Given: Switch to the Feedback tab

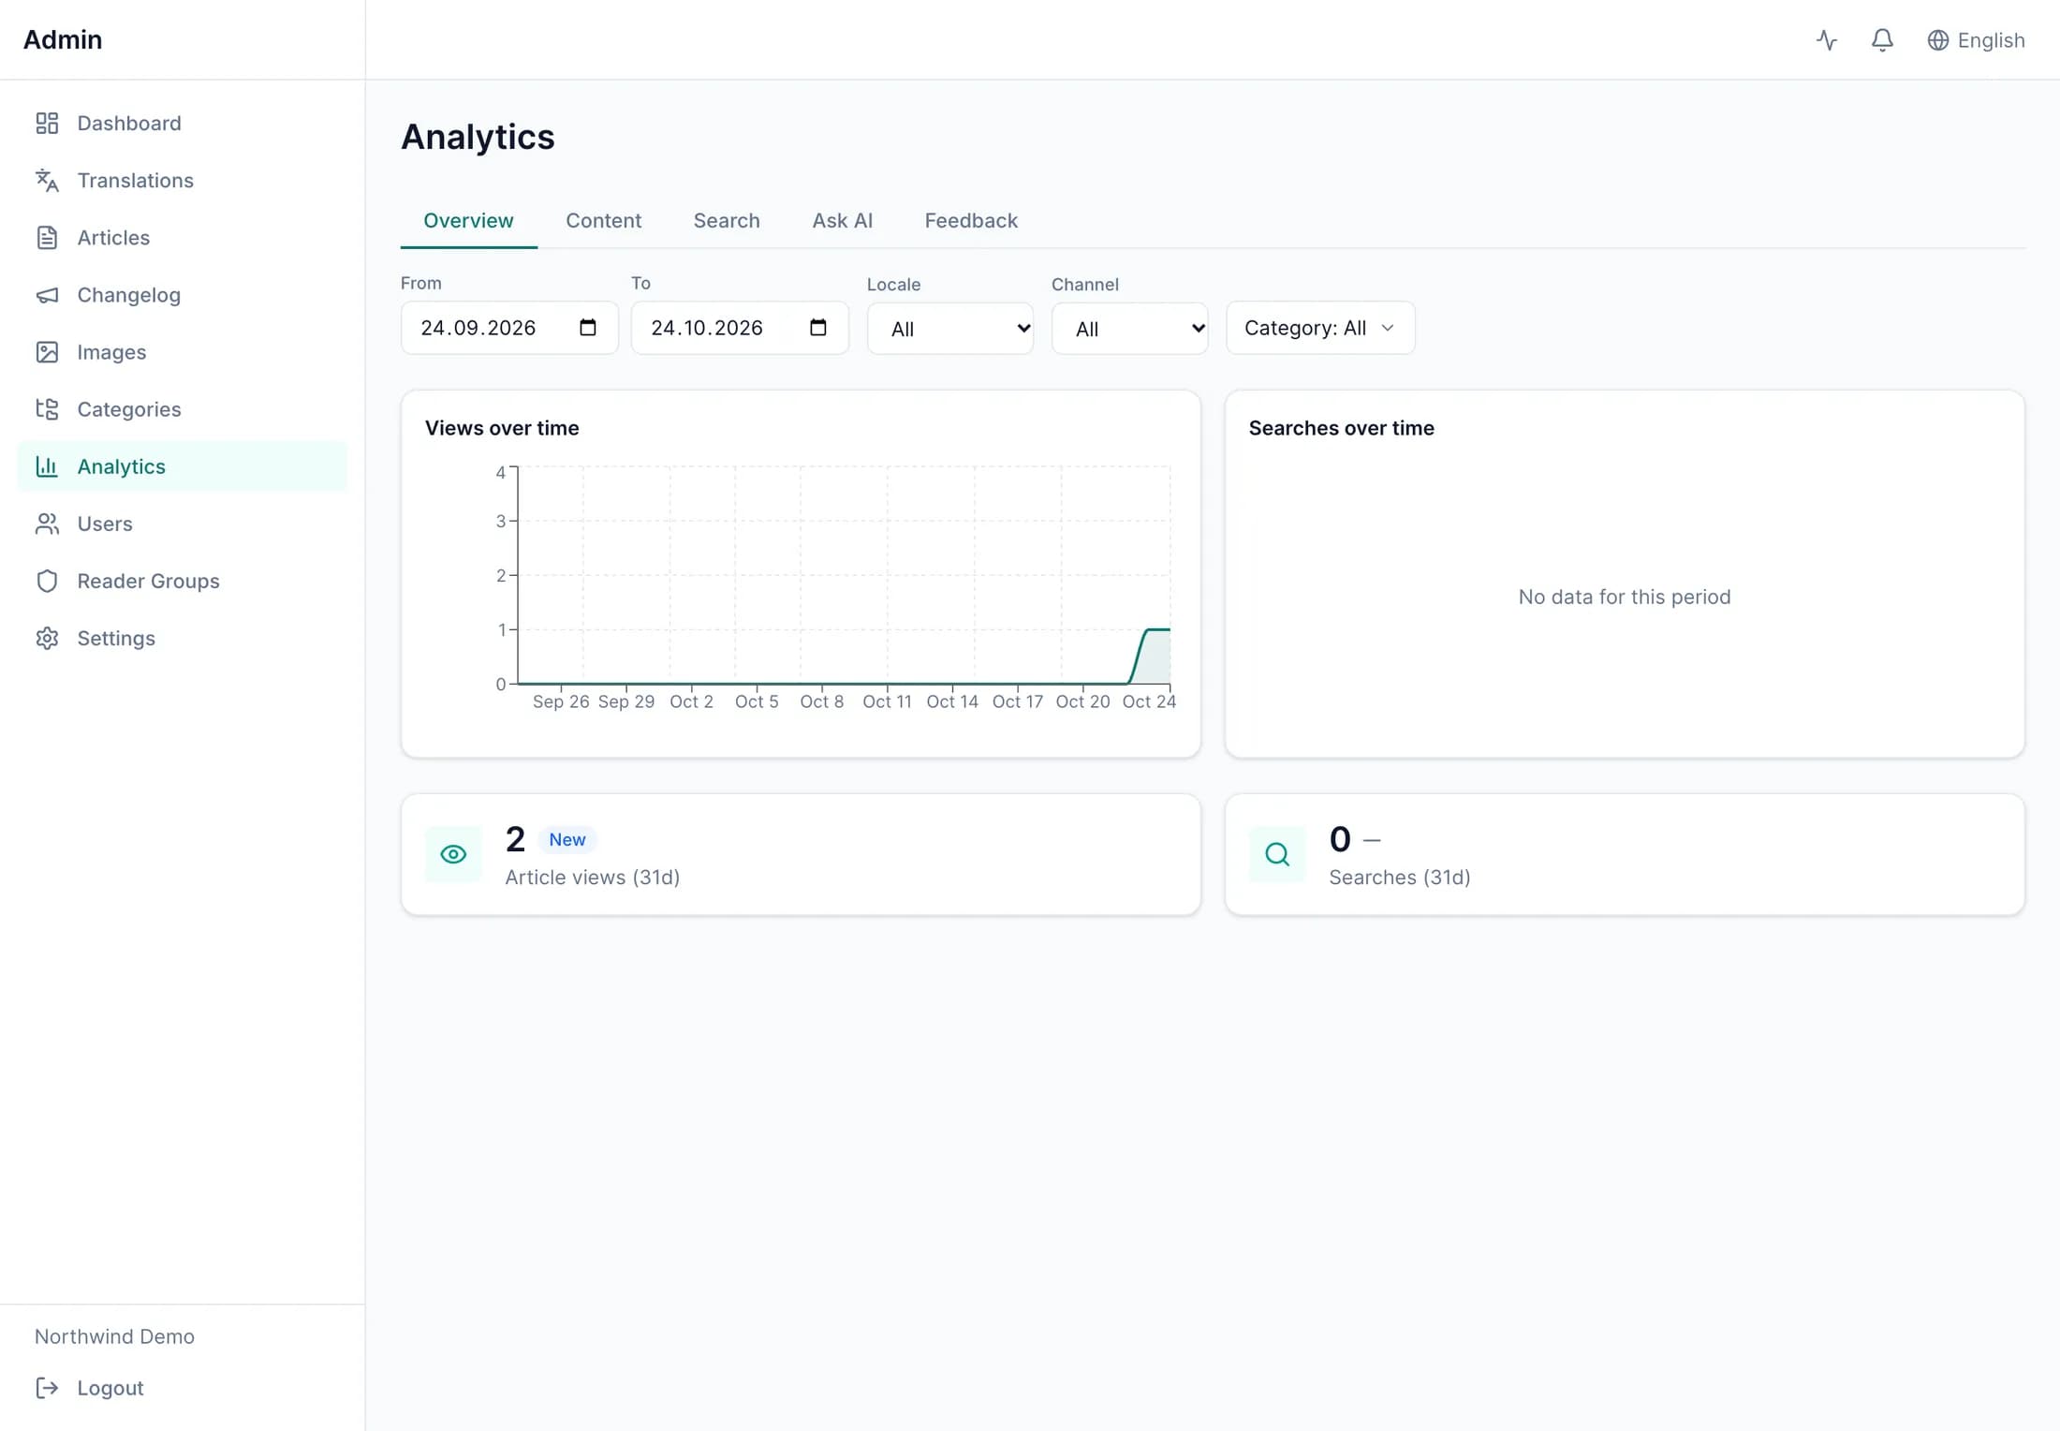Looking at the screenshot, I should [x=971, y=221].
